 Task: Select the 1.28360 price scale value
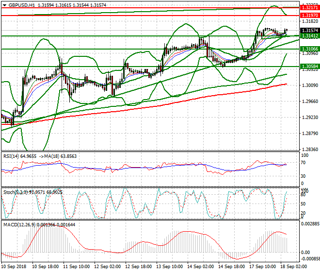point(310,150)
